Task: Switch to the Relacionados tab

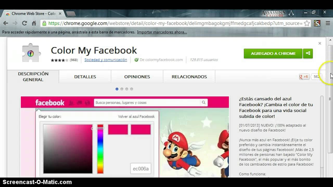Action: tap(189, 77)
